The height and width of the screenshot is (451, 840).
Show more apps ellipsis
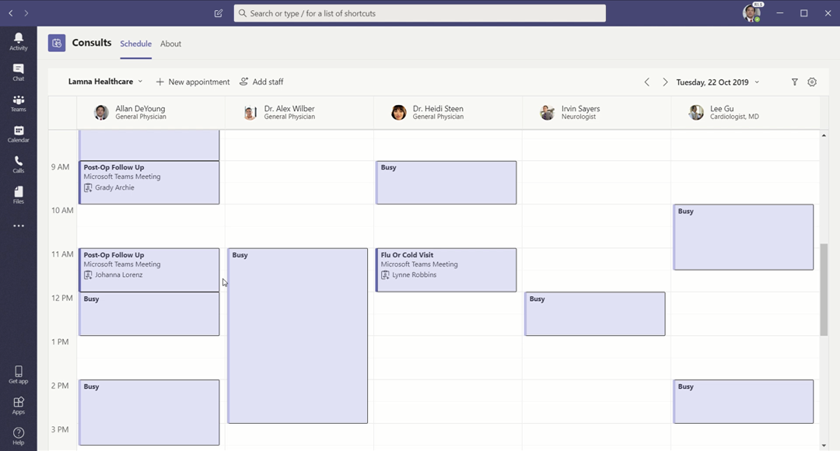point(18,226)
